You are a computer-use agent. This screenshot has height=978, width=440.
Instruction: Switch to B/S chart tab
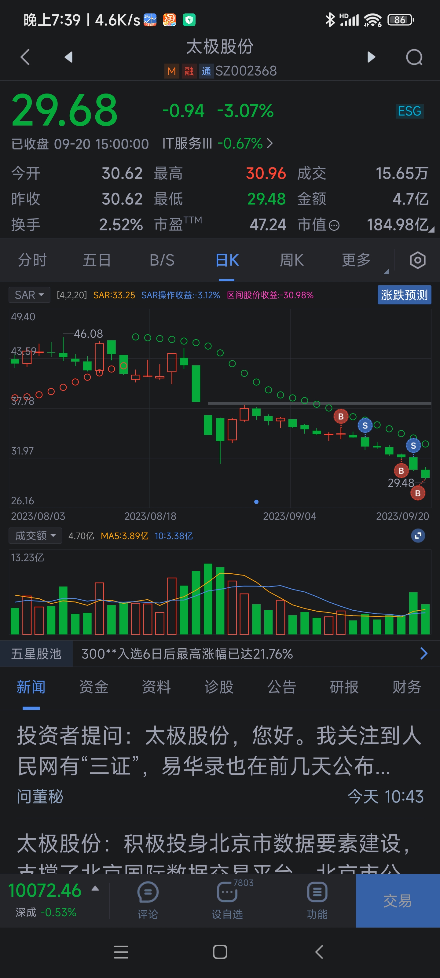[x=162, y=260]
